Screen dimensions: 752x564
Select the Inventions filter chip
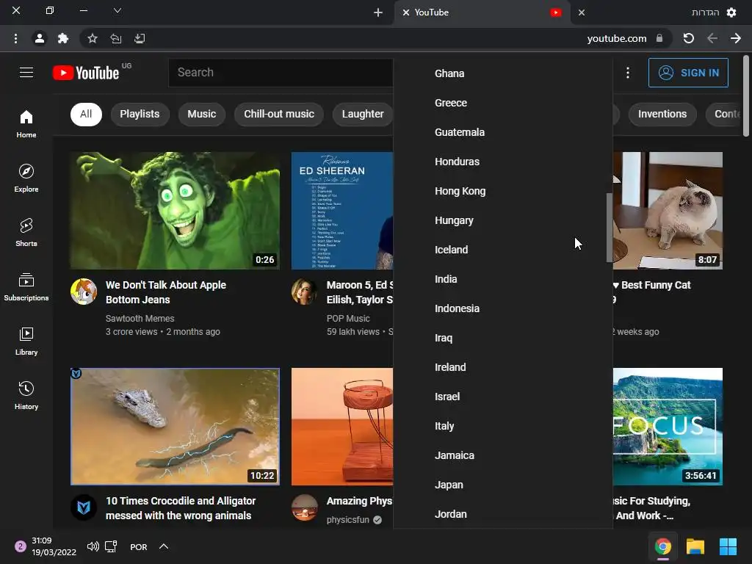click(x=662, y=114)
